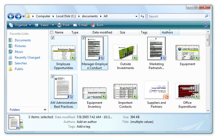Select documents in the address path
The image size is (217, 138).
pos(90,16)
